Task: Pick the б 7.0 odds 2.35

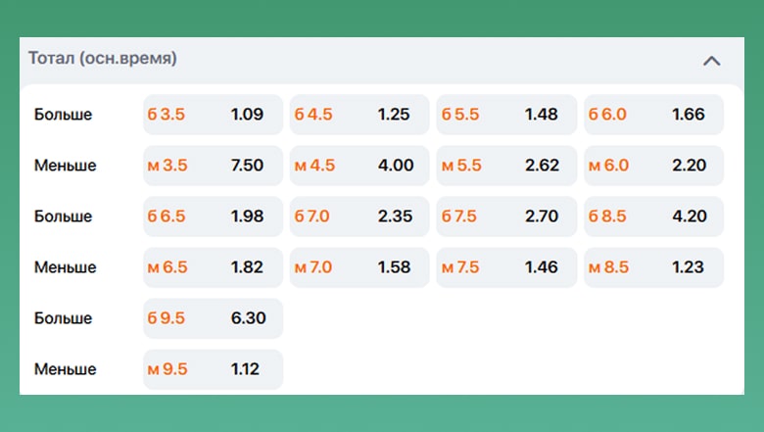Action: coord(359,216)
